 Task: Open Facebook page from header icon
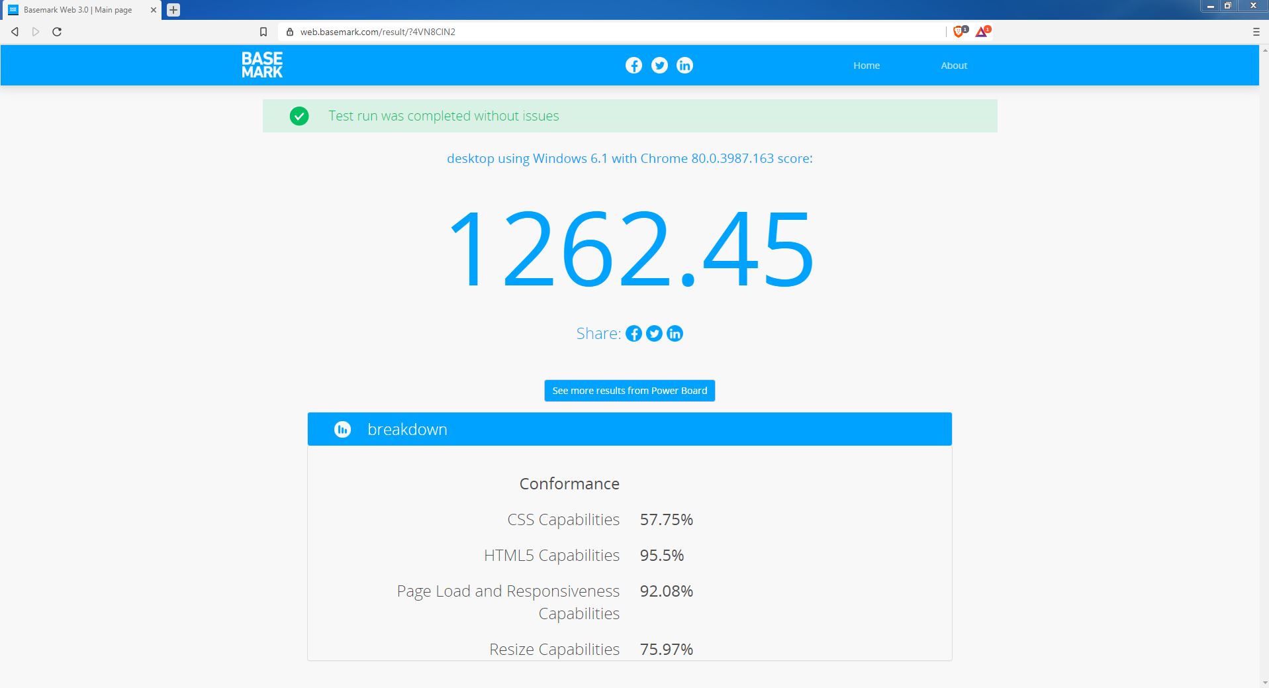click(x=634, y=65)
